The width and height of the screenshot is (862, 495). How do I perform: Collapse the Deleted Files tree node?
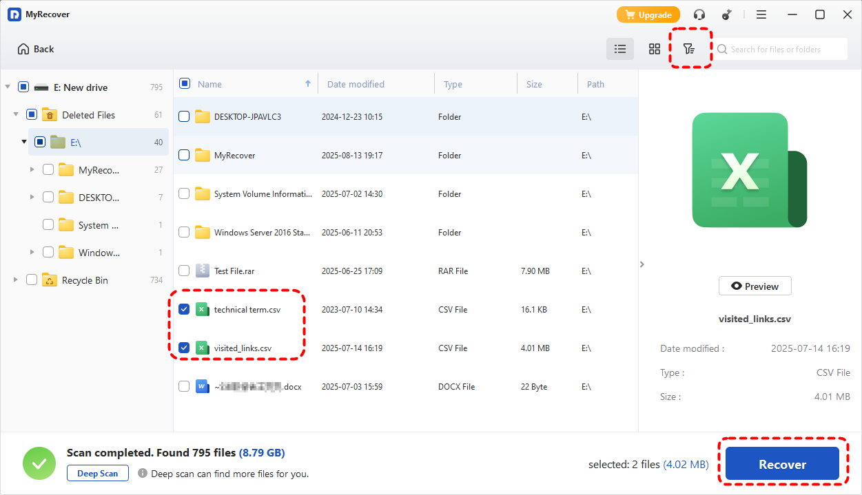click(16, 114)
